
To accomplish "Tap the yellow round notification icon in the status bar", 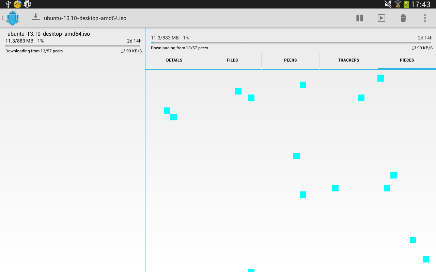I will coord(18,4).
